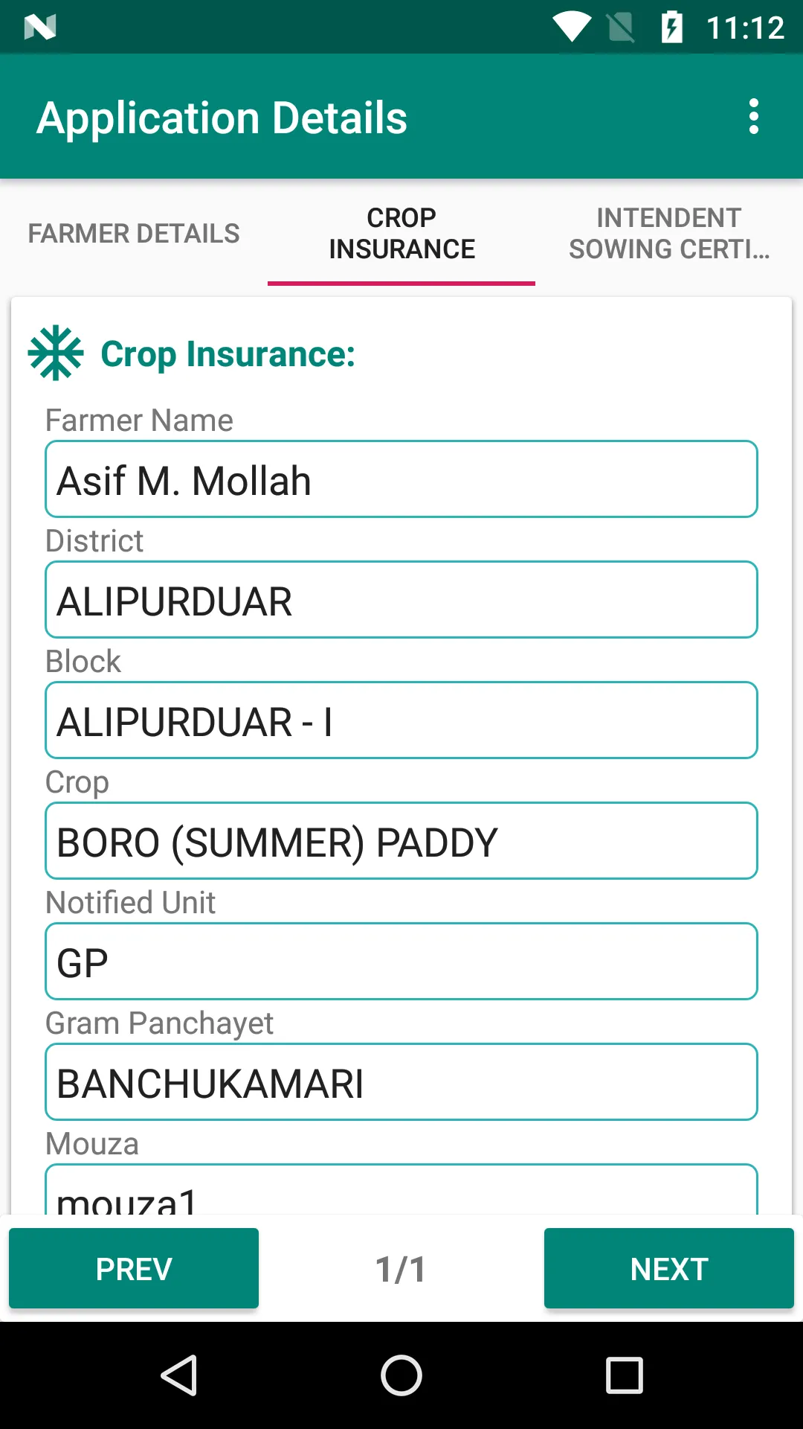The image size is (803, 1429).
Task: Select the Notified Unit field showing GP
Action: tap(401, 962)
